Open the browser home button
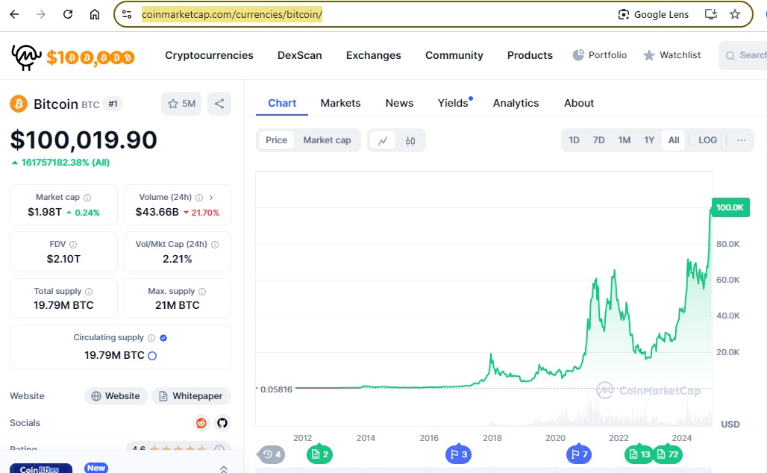 pos(95,14)
